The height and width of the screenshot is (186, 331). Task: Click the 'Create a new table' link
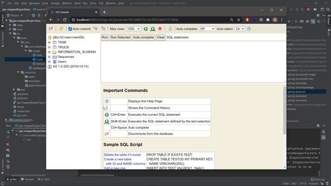tap(117, 159)
